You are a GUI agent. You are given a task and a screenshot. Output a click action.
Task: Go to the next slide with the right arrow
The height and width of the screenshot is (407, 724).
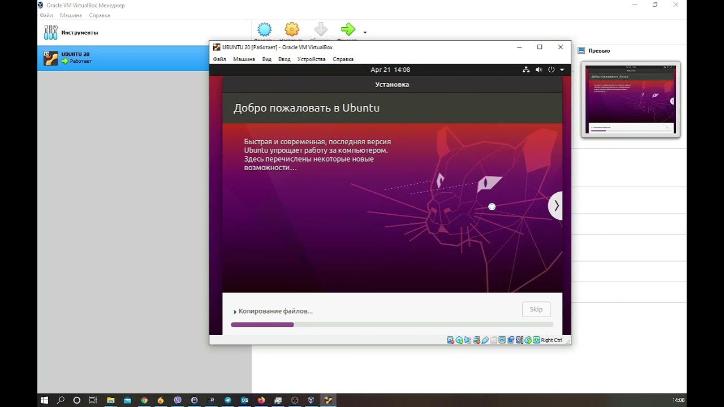(556, 206)
